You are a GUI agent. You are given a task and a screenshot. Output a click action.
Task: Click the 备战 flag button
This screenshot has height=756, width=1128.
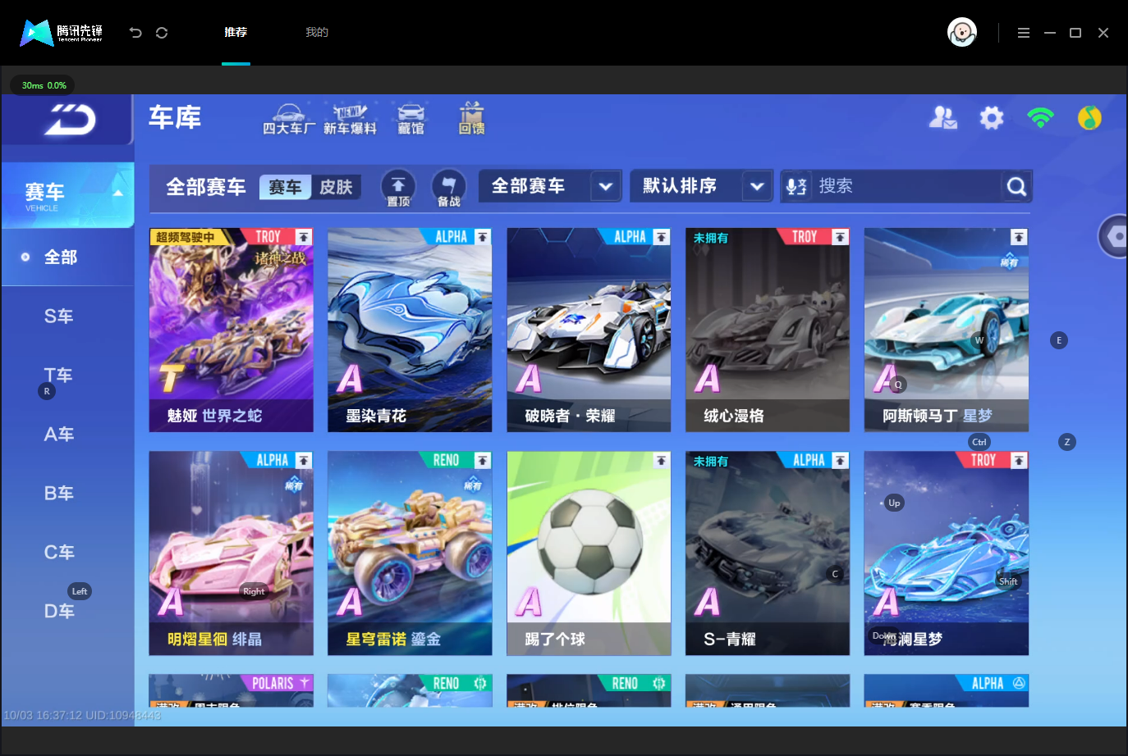pos(448,188)
